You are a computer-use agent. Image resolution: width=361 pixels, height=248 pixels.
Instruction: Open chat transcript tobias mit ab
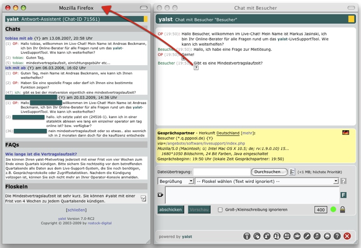[x=19, y=38]
